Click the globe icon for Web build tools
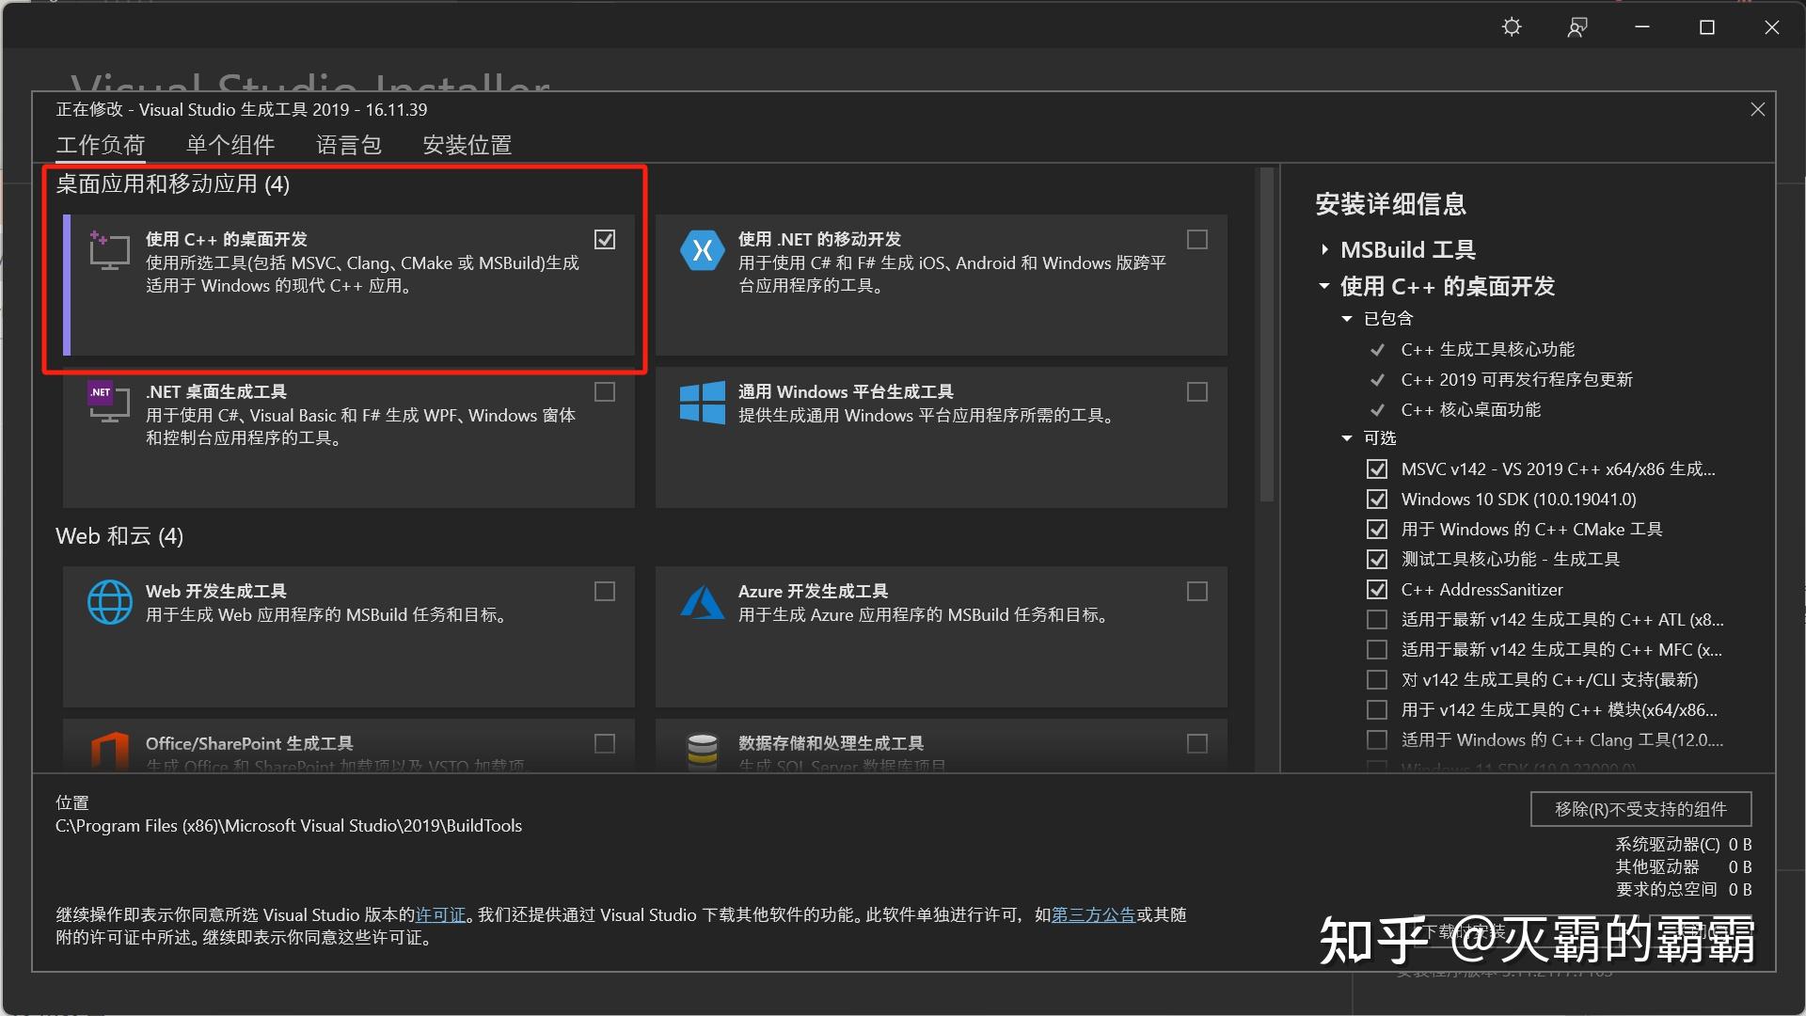The image size is (1806, 1016). click(109, 602)
